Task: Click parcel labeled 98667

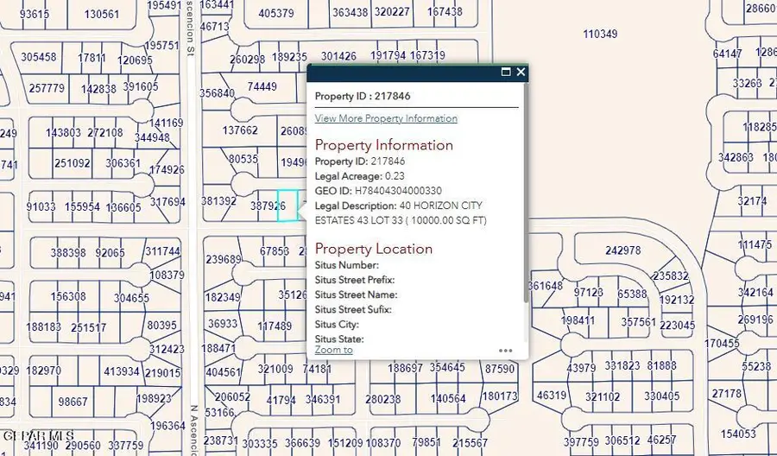Action: pyautogui.click(x=73, y=401)
